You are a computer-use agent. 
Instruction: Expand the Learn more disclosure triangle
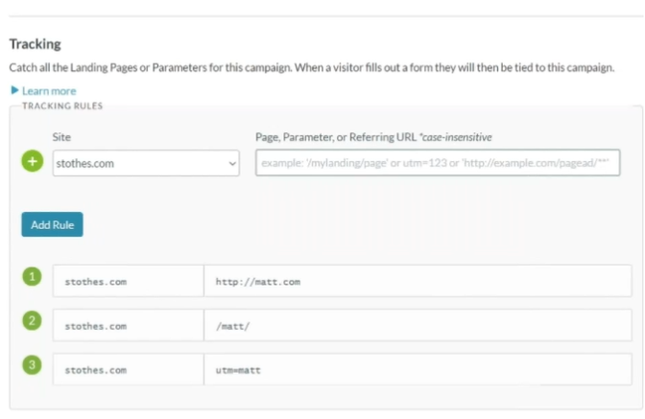14,91
